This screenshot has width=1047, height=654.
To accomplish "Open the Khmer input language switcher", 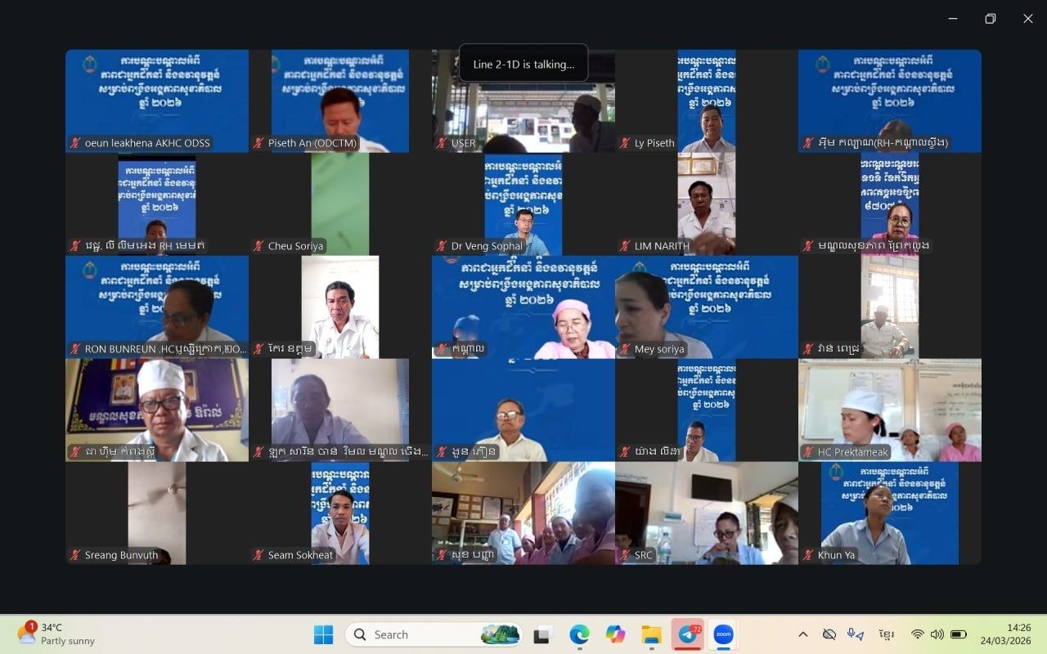I will pos(886,634).
